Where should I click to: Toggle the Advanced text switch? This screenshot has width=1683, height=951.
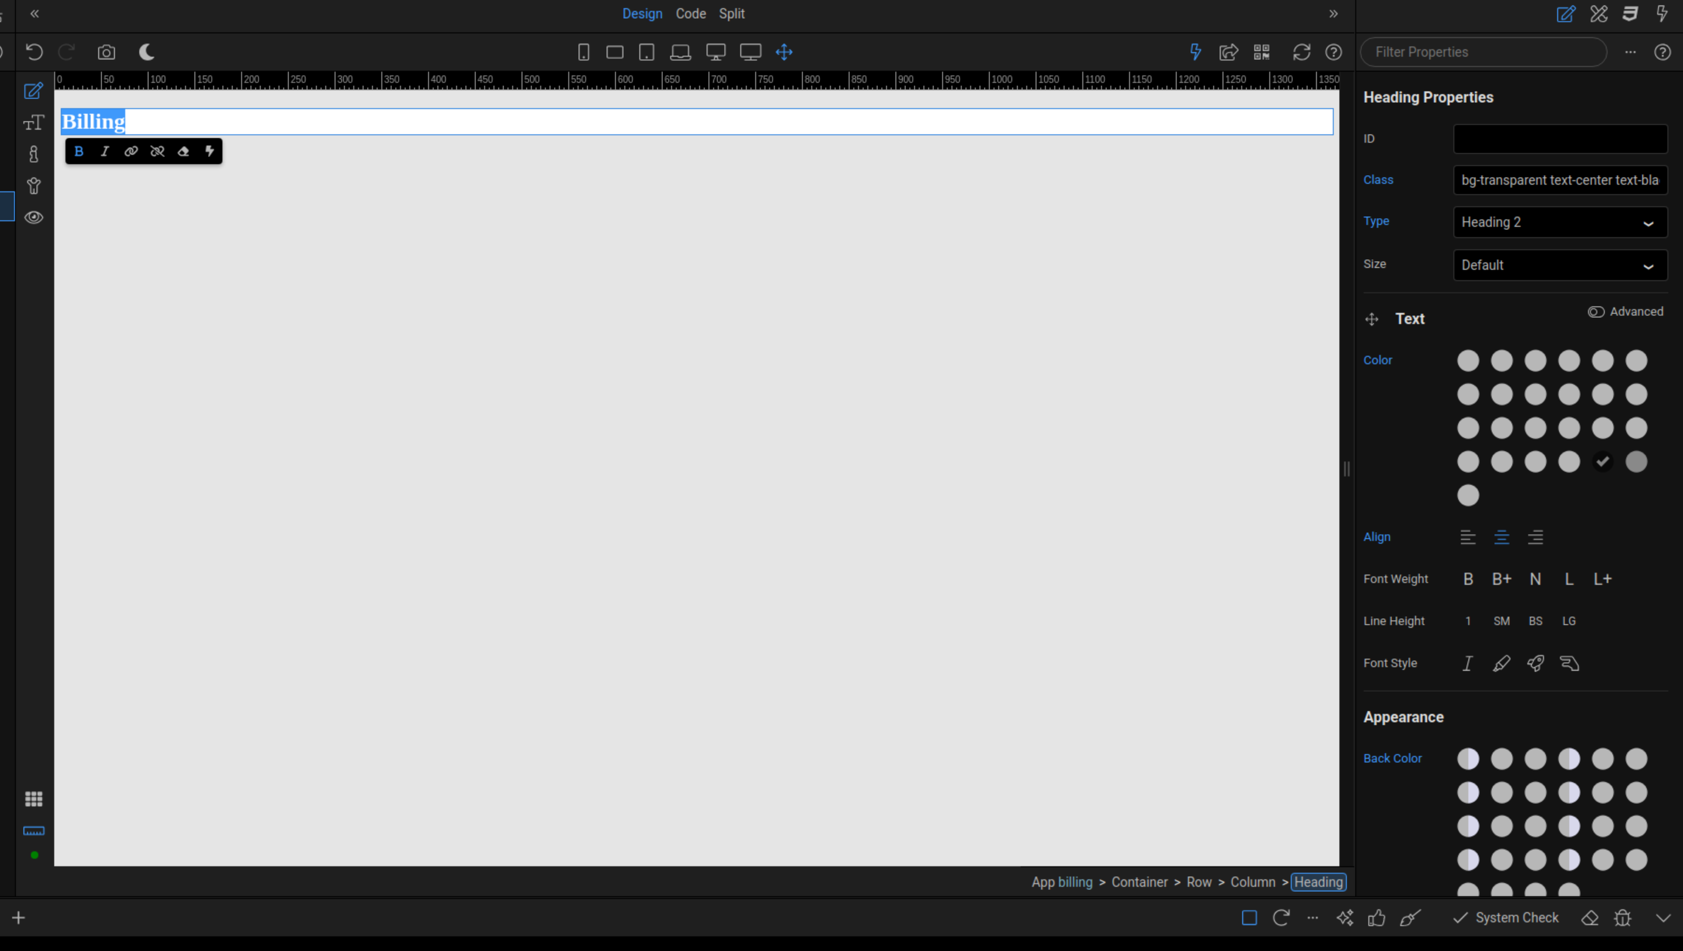(x=1595, y=312)
